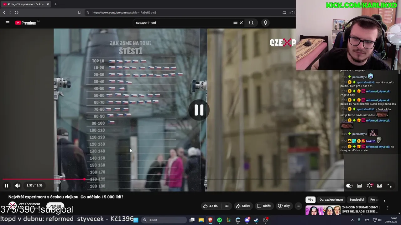This screenshot has width=401, height=225.
Task: Open more actions three-dot menu
Action: (298, 206)
